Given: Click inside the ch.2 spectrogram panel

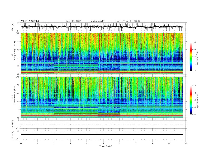Looking at the screenshot, I should 102,97.
